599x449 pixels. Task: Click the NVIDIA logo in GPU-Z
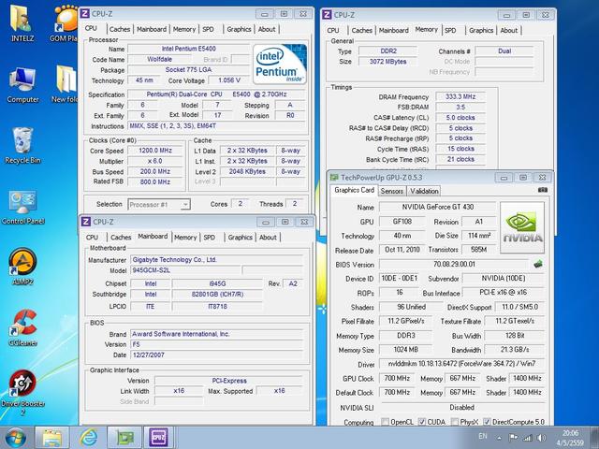tap(522, 227)
